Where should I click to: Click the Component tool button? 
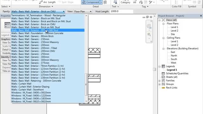click(x=91, y=2)
